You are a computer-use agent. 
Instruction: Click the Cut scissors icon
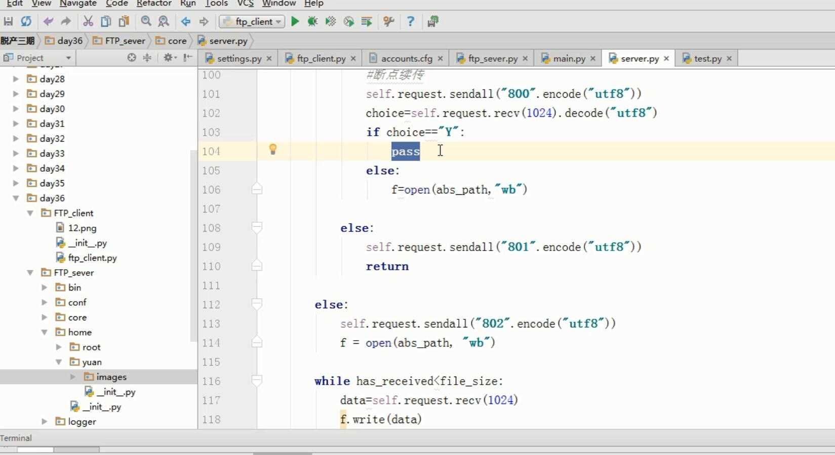click(x=88, y=21)
